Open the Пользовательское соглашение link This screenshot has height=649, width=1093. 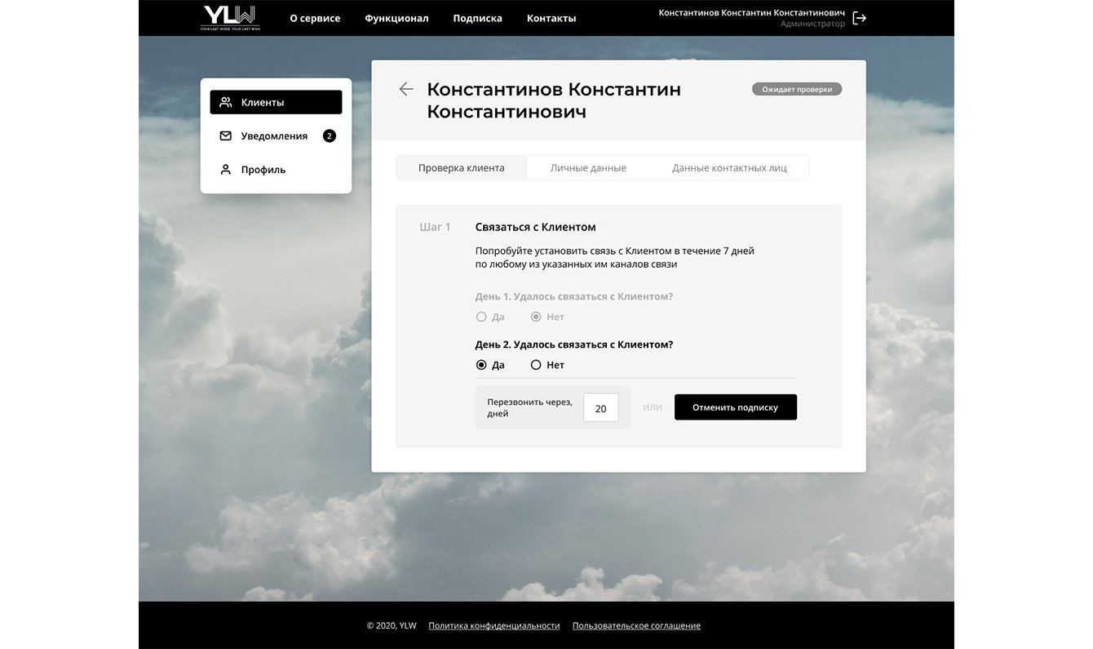point(636,625)
